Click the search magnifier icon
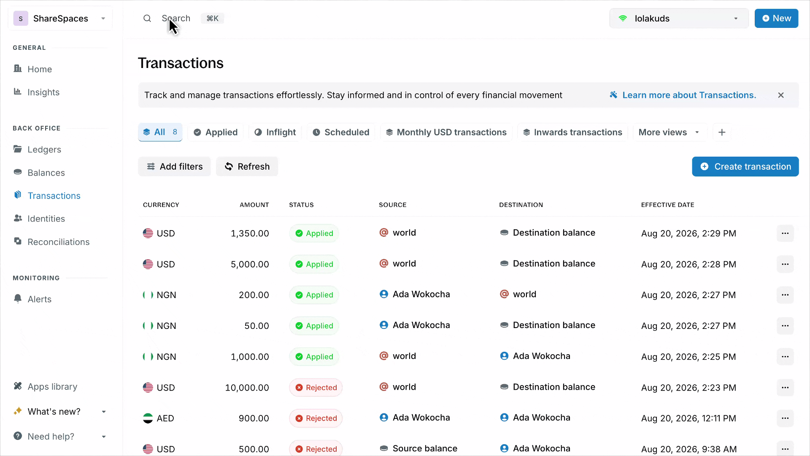Image resolution: width=810 pixels, height=456 pixels. (147, 19)
